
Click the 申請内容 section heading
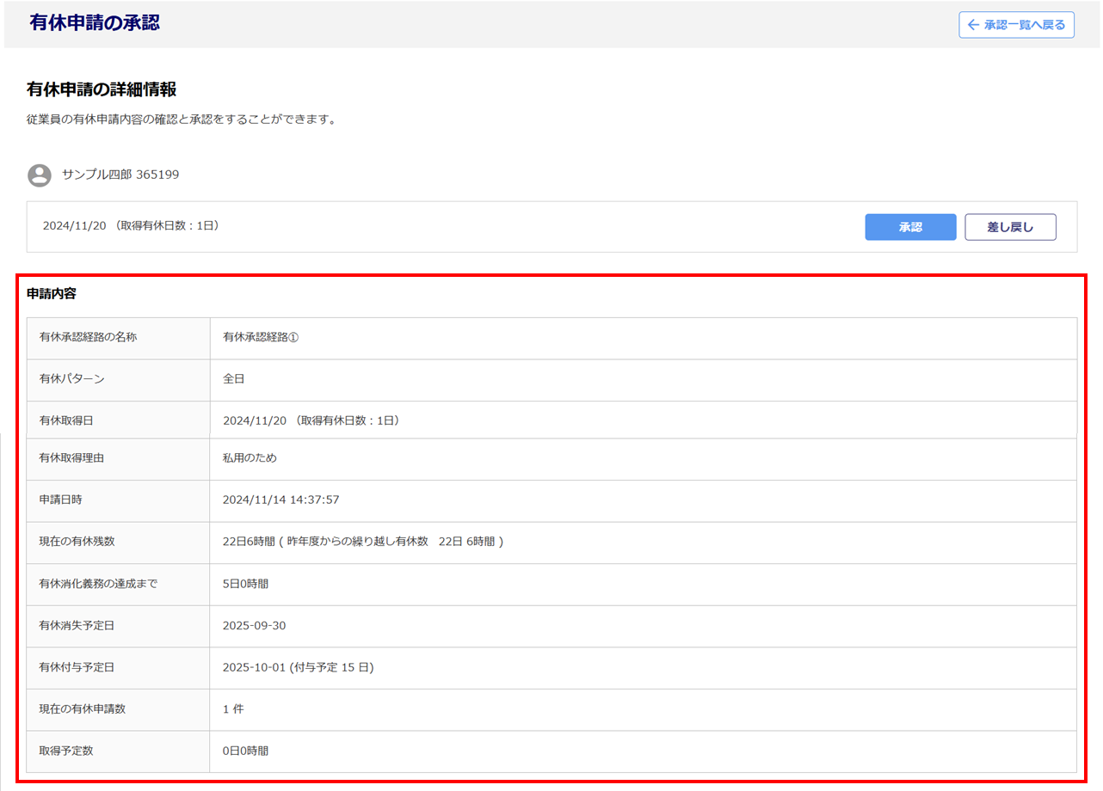52,294
